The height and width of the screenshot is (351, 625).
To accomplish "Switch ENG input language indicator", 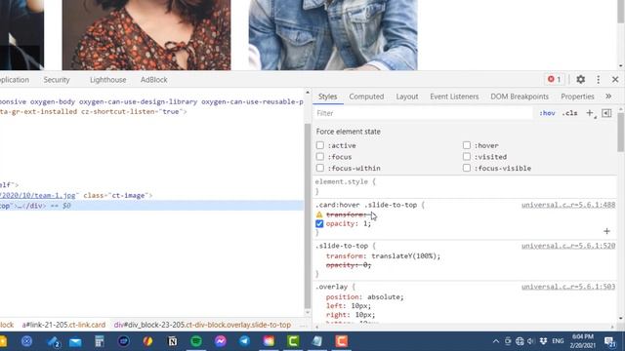I will (x=558, y=341).
